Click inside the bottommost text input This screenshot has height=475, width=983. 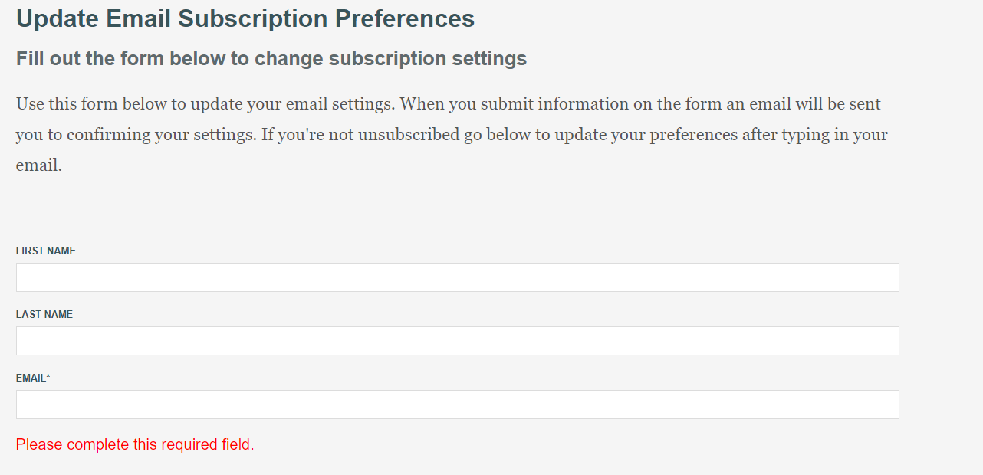tap(457, 404)
